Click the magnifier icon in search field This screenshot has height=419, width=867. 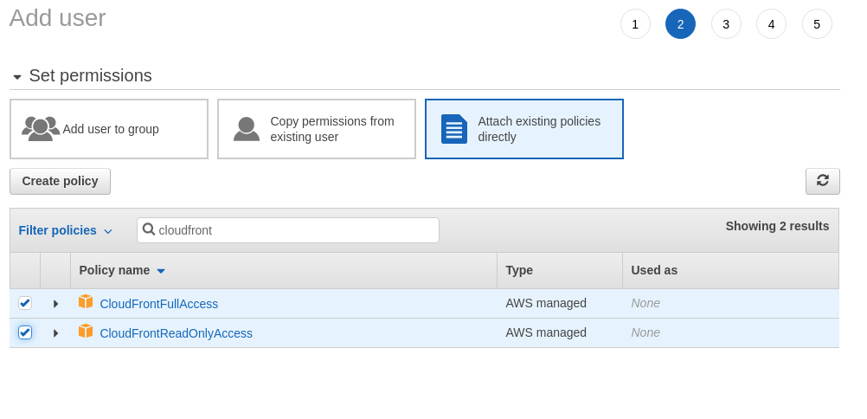(149, 229)
